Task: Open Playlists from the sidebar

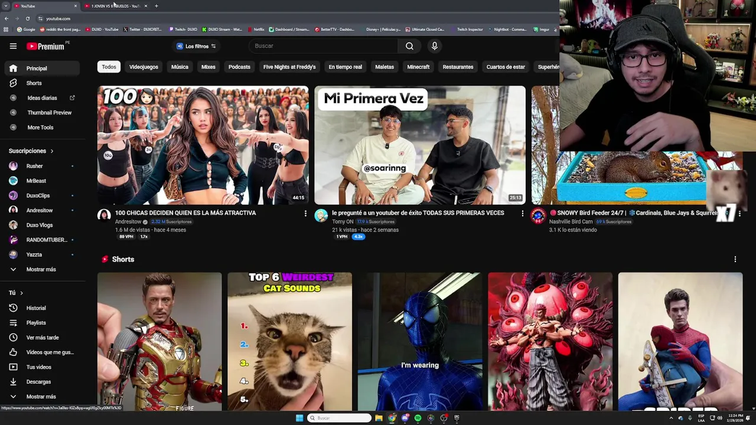Action: [41, 323]
